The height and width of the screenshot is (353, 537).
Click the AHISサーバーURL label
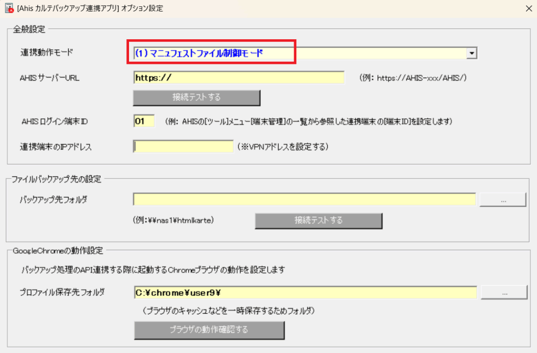coord(50,78)
